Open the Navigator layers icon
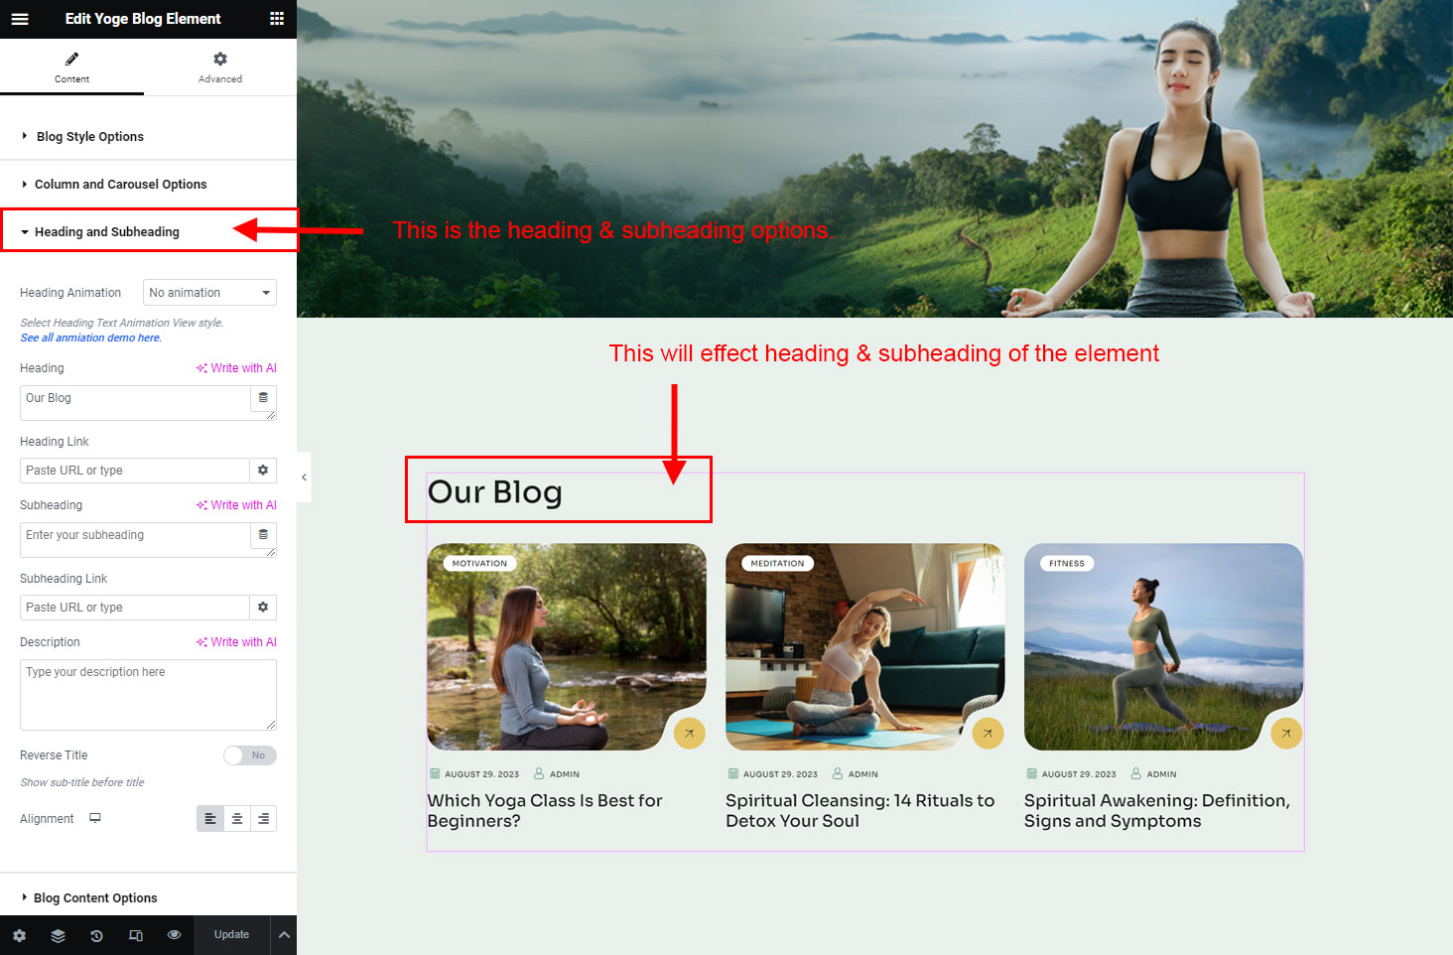The image size is (1453, 955). 59,935
